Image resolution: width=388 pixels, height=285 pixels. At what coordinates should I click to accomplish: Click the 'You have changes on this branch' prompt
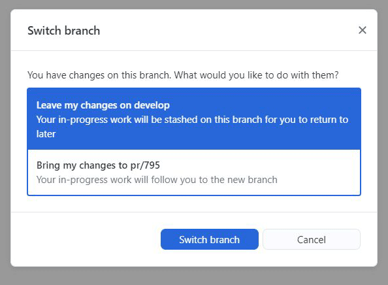point(183,75)
